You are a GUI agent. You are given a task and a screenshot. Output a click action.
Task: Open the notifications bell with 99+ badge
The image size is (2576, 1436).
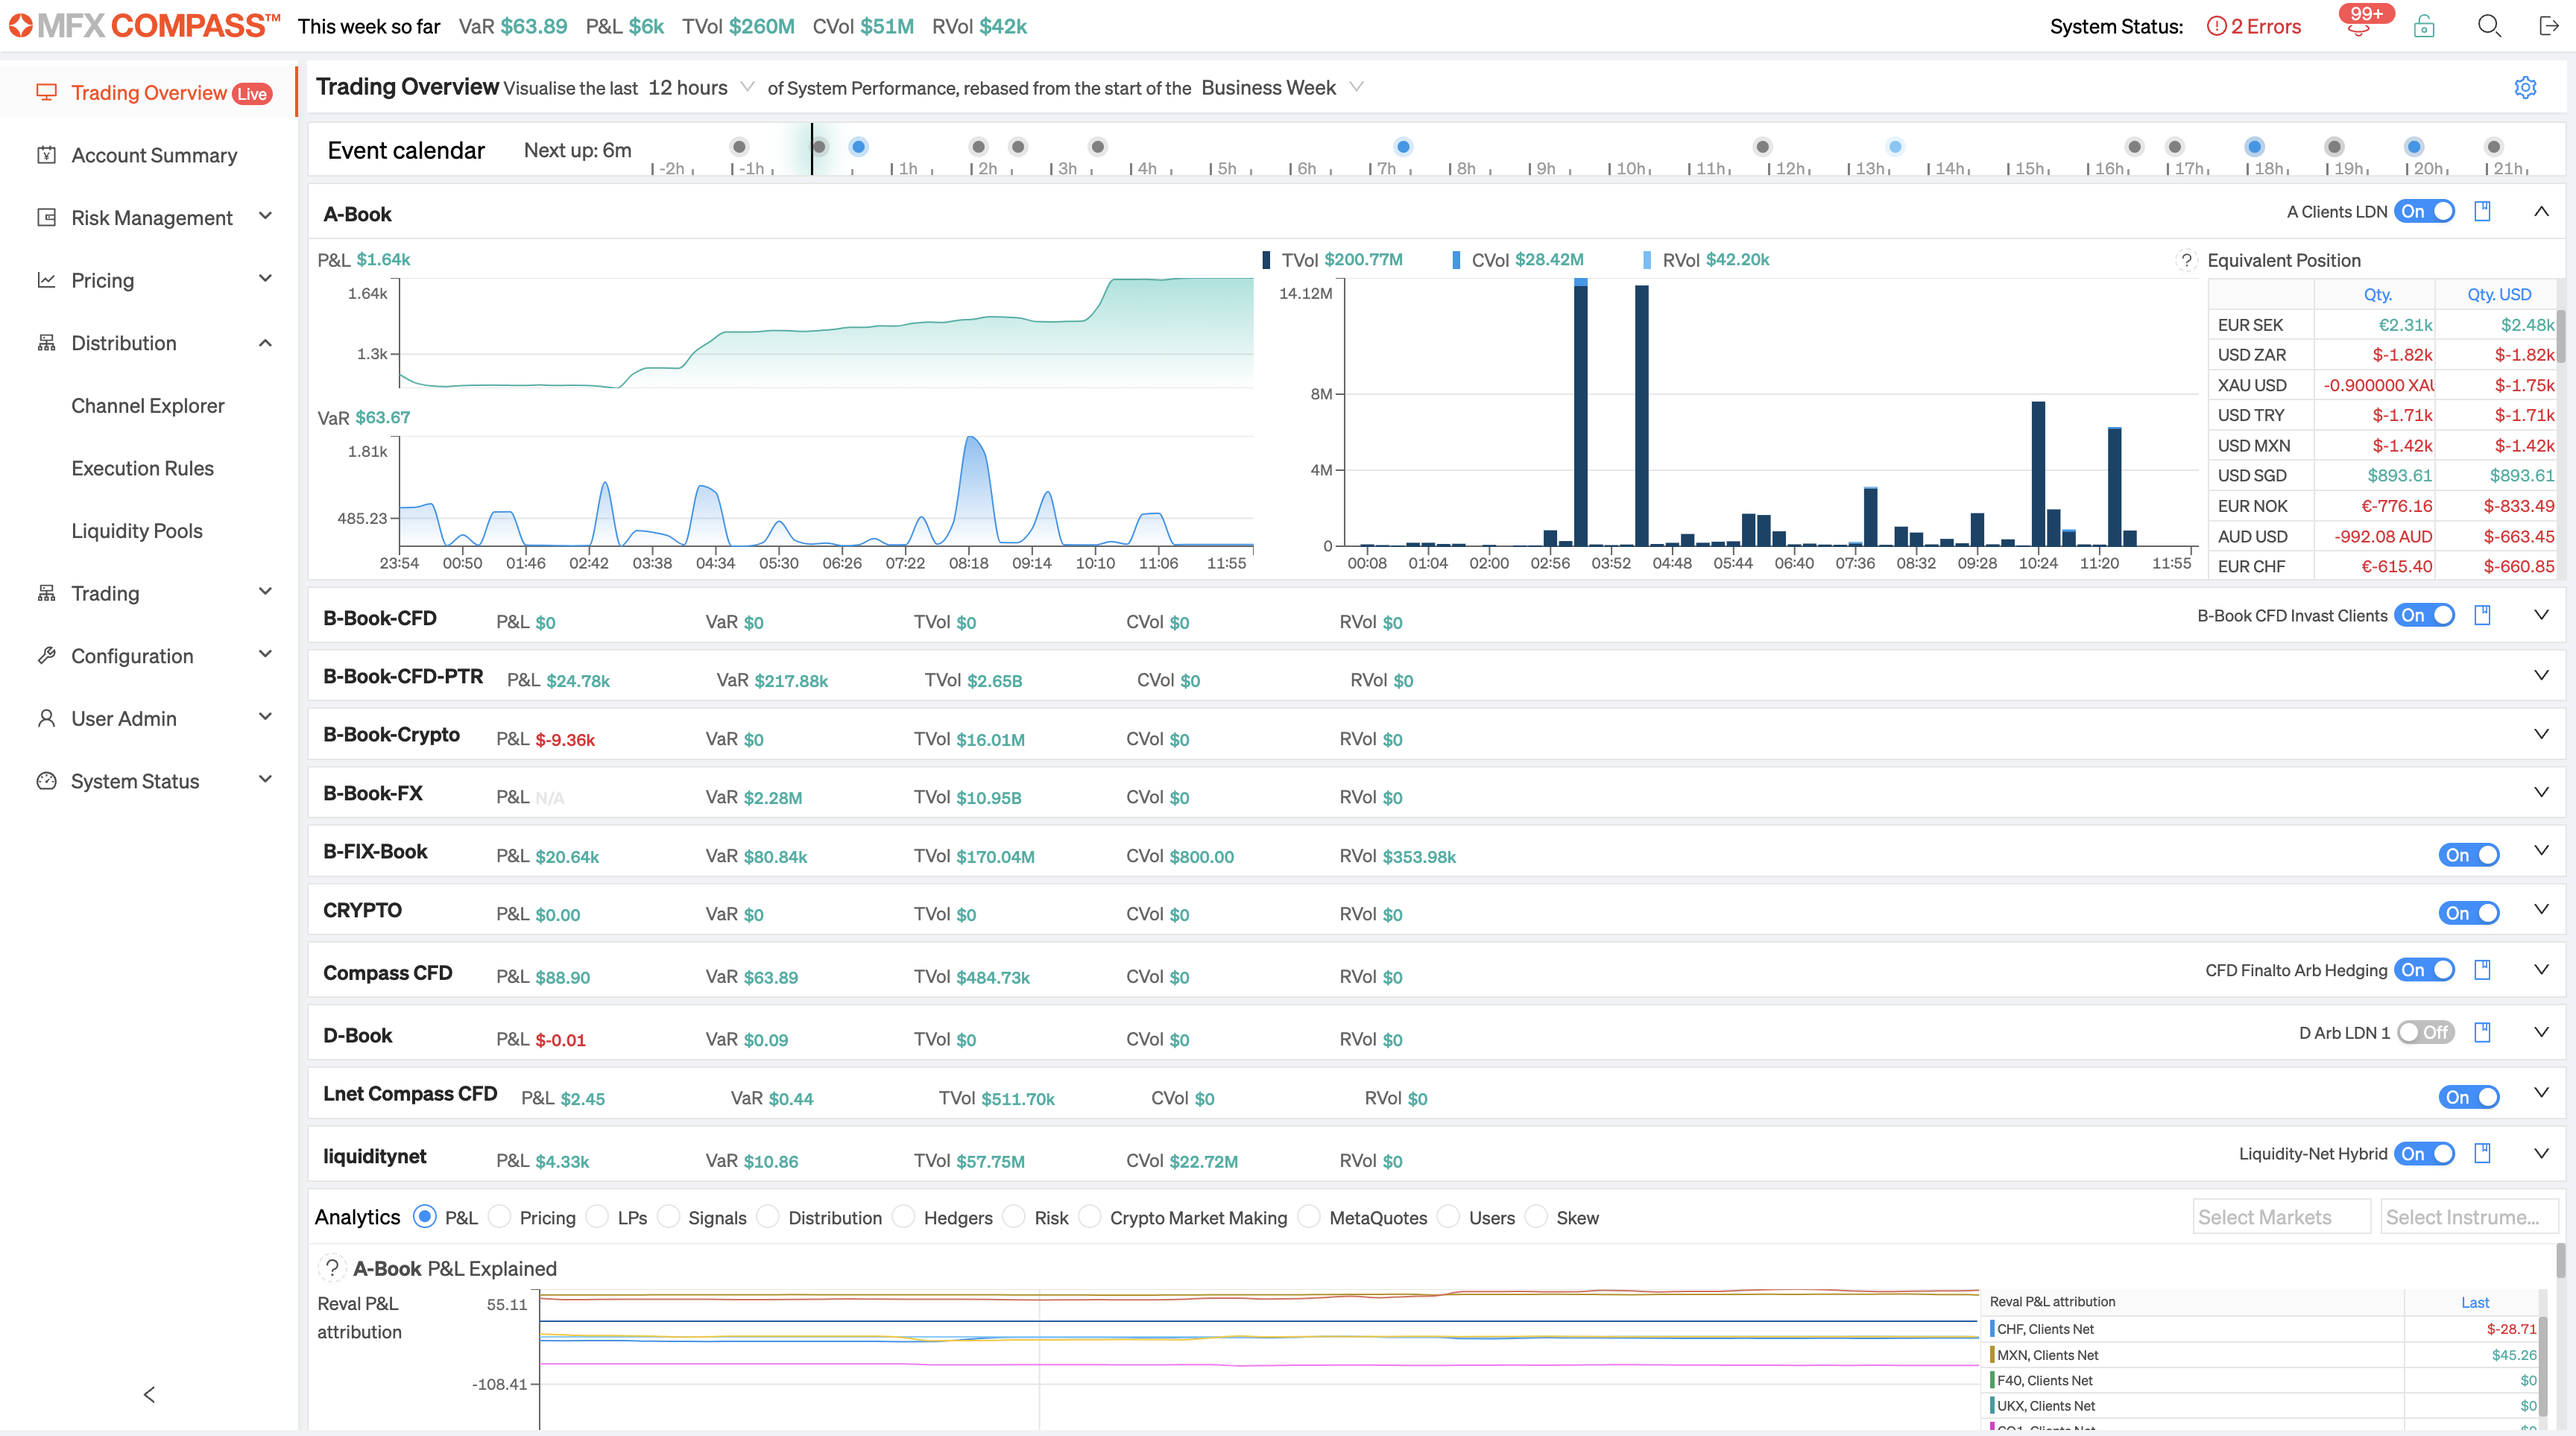[2359, 27]
